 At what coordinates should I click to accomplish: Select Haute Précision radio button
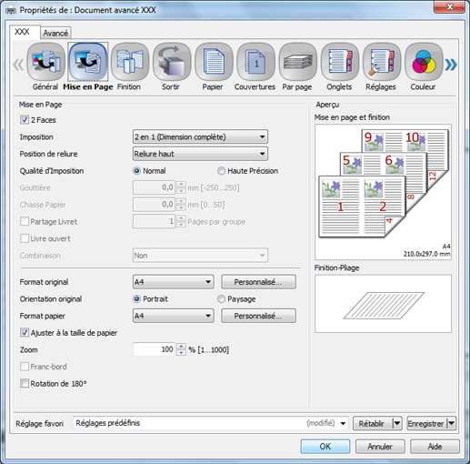pos(221,171)
